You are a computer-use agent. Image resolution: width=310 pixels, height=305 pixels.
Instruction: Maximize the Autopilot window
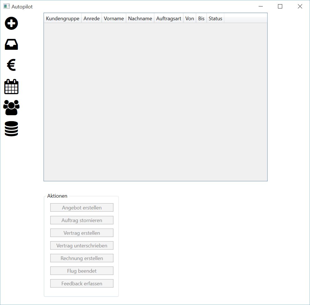(280, 6)
